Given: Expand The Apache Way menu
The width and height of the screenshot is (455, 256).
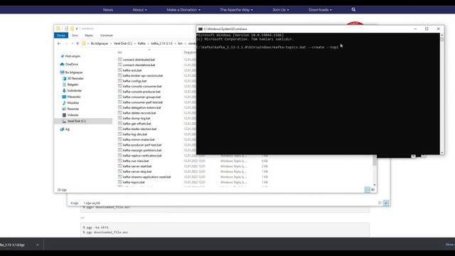Looking at the screenshot, I should (236, 10).
